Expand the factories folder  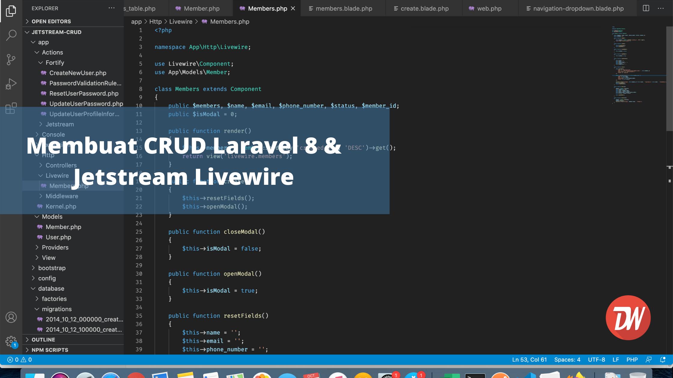pos(73,298)
